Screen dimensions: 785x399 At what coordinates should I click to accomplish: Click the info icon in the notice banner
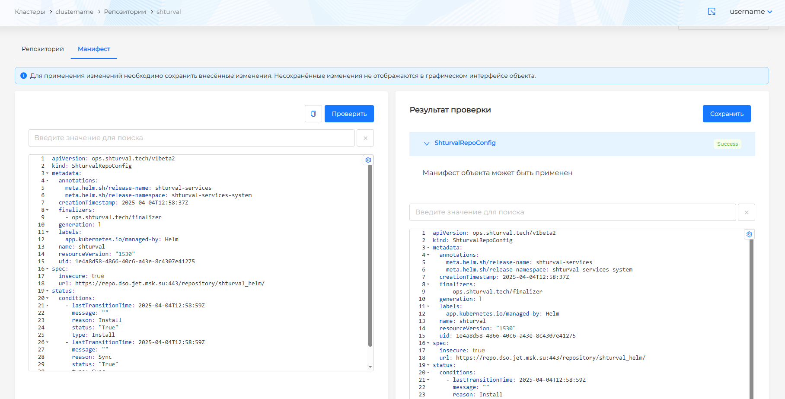(x=24, y=76)
